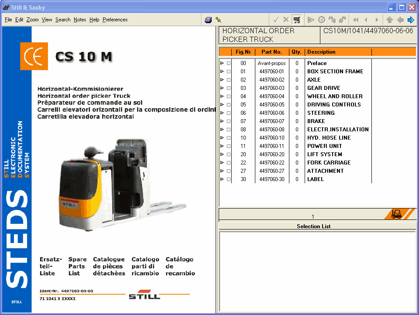Select the GEAR DRIVE description text
Screen dimensions: 419x315
323,88
